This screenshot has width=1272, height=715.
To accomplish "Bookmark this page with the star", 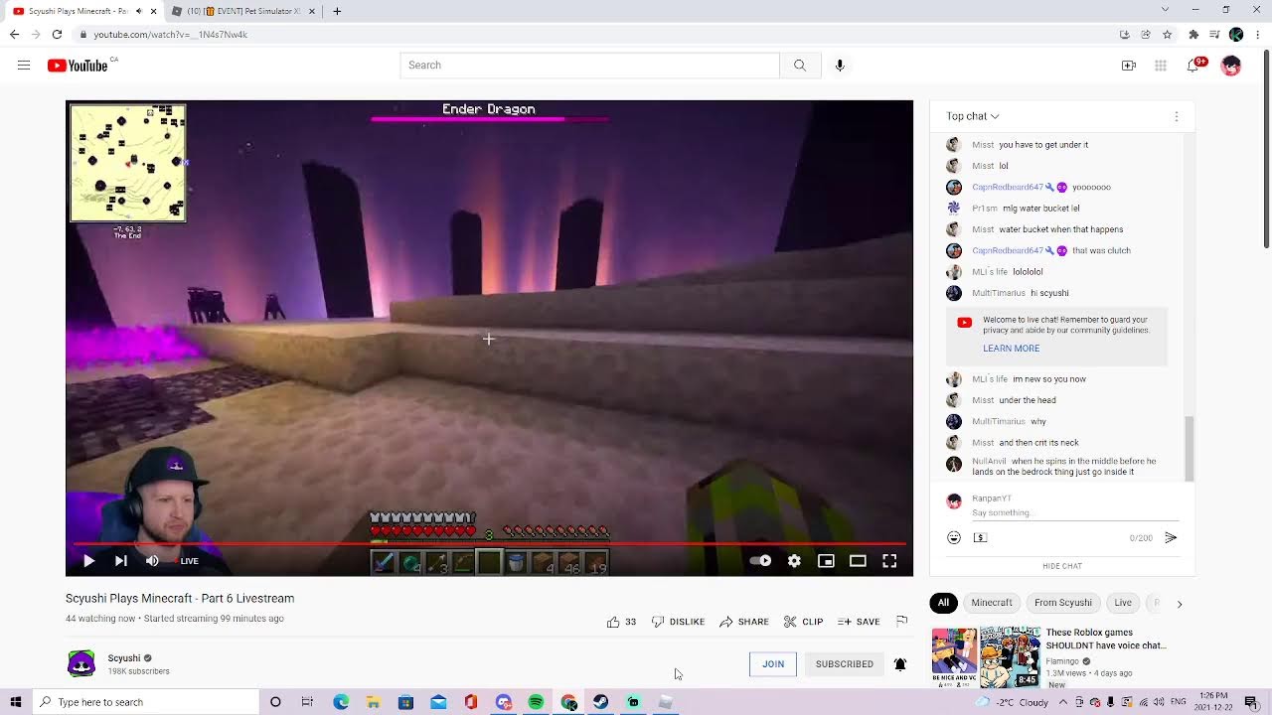I will pyautogui.click(x=1168, y=34).
